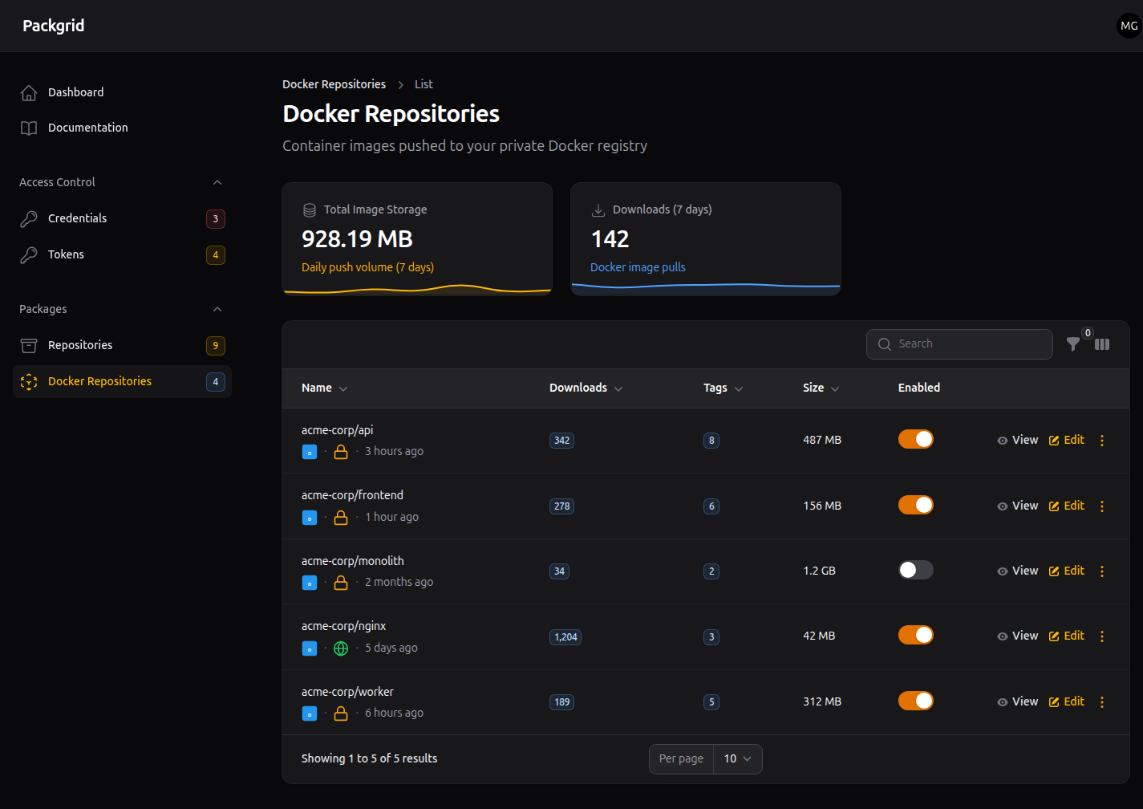Open the Per page dropdown showing 10
Image resolution: width=1143 pixels, height=809 pixels.
(736, 758)
